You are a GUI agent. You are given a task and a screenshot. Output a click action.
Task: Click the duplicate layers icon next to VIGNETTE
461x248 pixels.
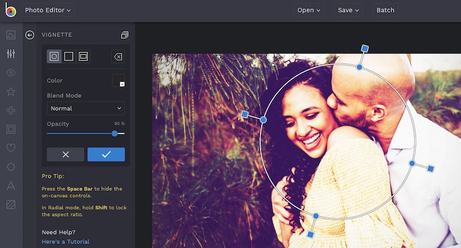pyautogui.click(x=125, y=35)
